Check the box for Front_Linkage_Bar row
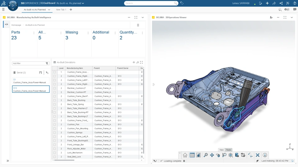This screenshot has width=298, height=167. pyautogui.click(x=55, y=145)
